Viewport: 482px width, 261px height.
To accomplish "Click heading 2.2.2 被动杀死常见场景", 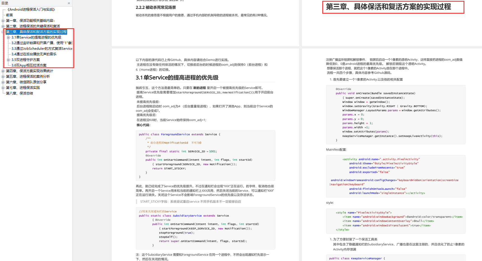I will point(156,8).
